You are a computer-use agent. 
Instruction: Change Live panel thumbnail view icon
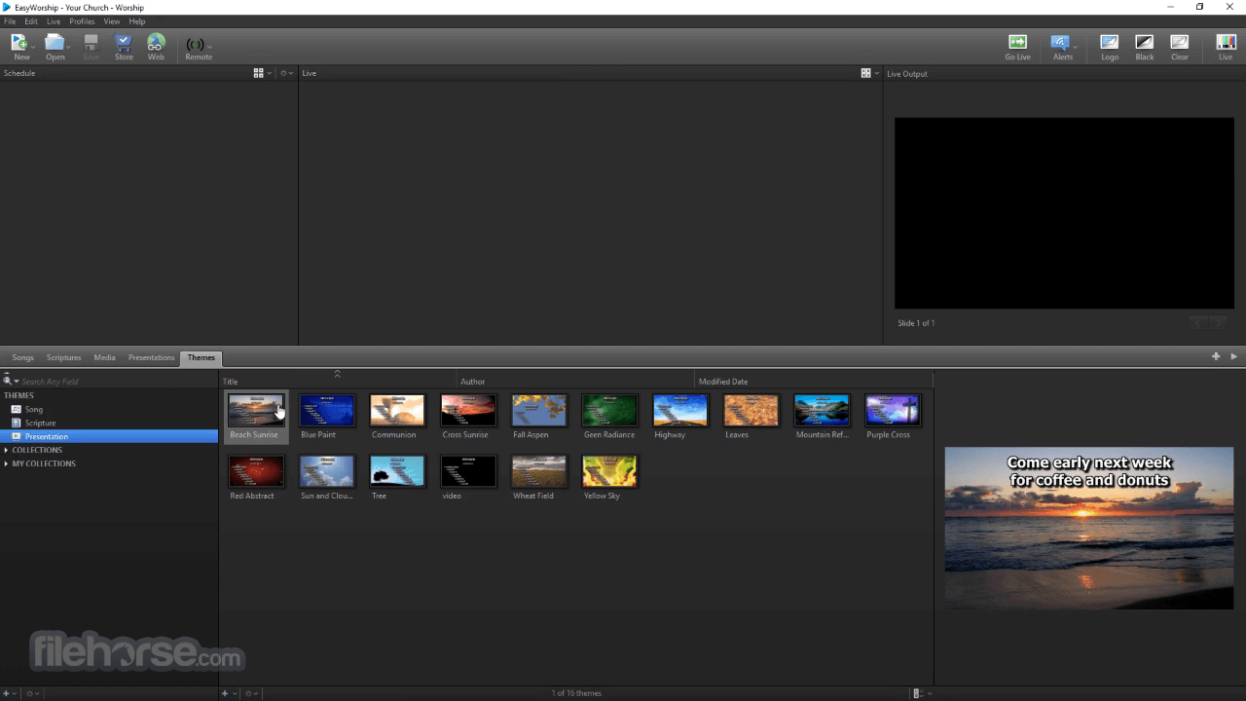[x=865, y=73]
